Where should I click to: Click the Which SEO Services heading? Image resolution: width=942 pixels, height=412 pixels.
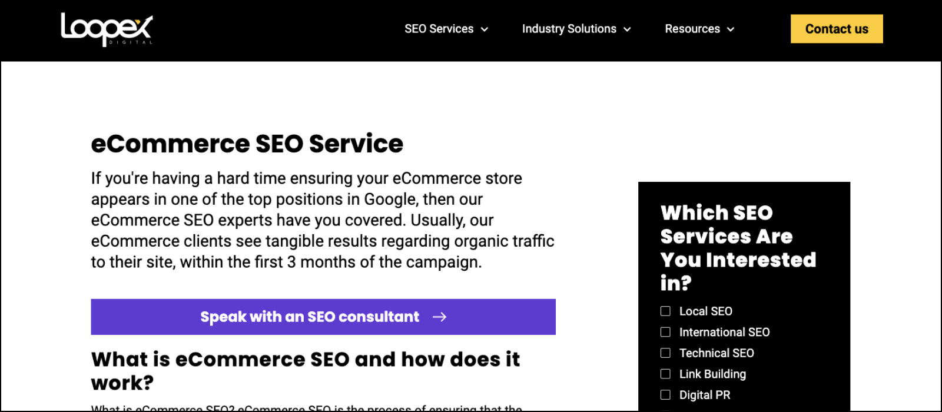coord(738,248)
